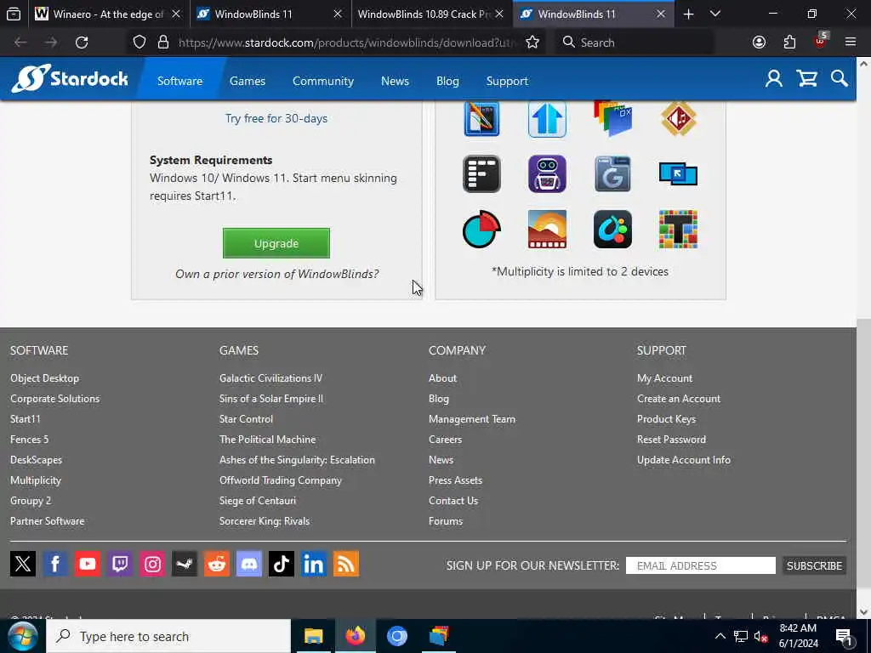This screenshot has height=653, width=871.
Task: Reload the page with the refresh button
Action: (x=82, y=43)
